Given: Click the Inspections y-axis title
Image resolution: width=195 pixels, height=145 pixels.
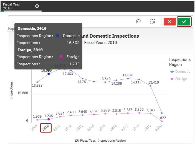Looking at the screenshot, I should [x=12, y=90].
